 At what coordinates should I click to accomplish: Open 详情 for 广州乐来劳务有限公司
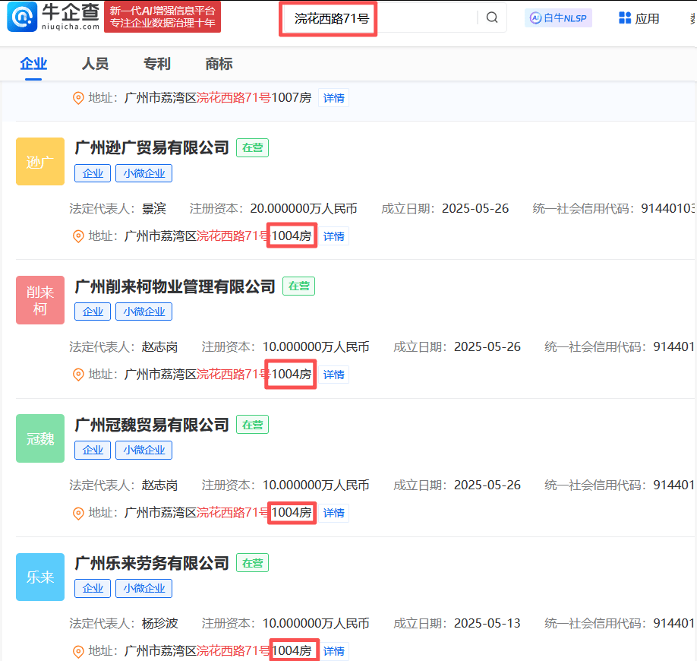point(333,650)
